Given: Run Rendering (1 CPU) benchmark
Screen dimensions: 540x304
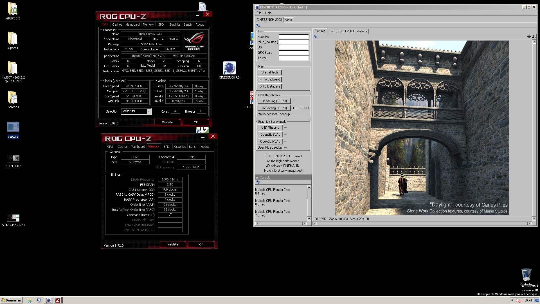Looking at the screenshot, I should coord(274,101).
